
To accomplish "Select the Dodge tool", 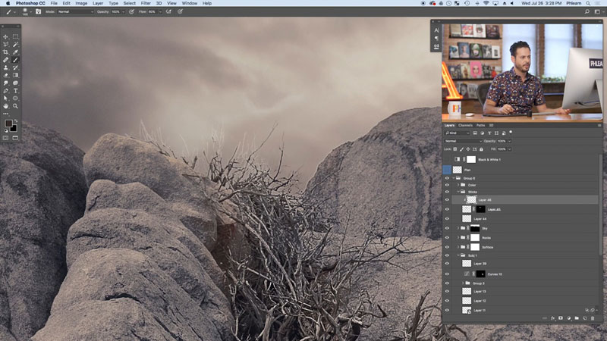I will pyautogui.click(x=15, y=83).
